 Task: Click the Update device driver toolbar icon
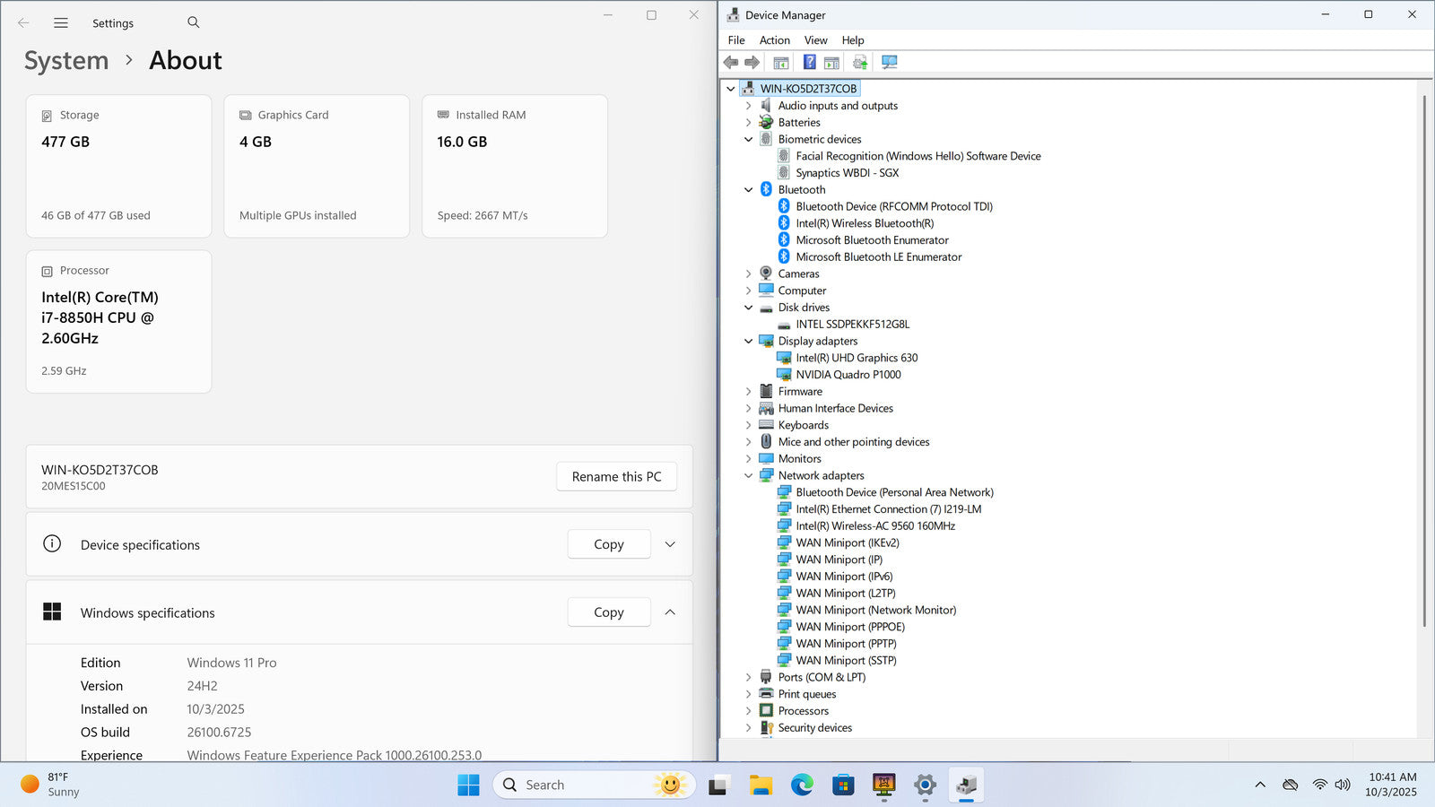coord(860,62)
